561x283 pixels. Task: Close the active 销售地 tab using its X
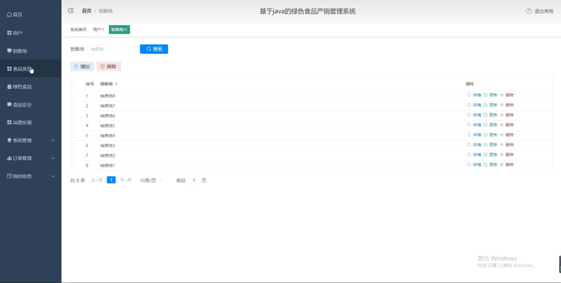pyautogui.click(x=126, y=30)
